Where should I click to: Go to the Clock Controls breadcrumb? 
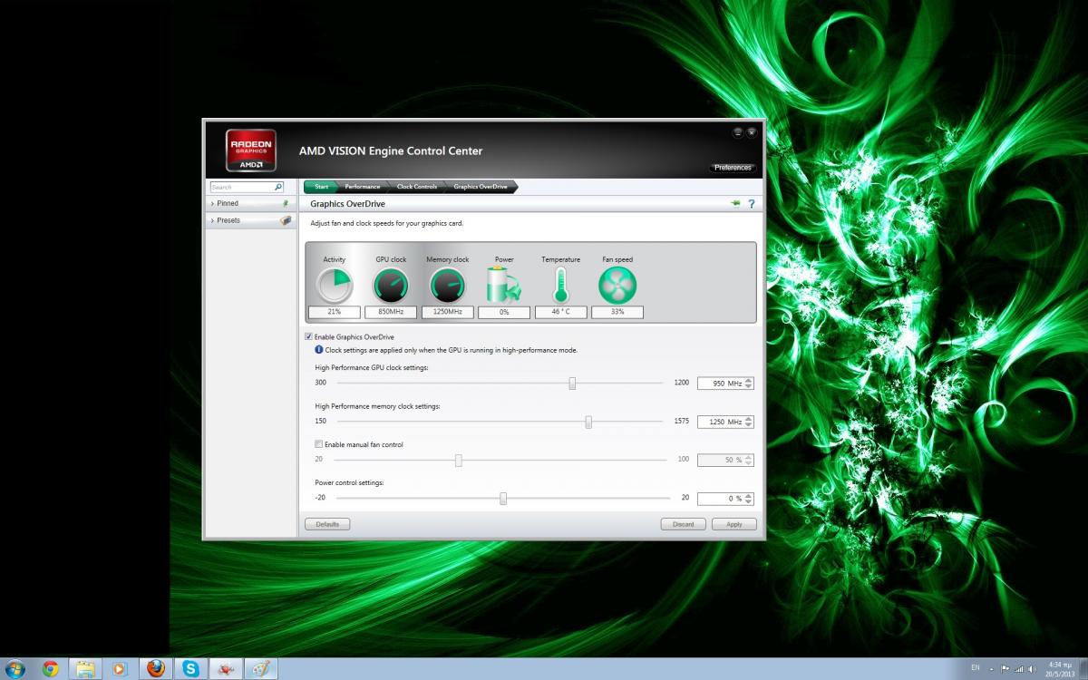click(x=417, y=187)
